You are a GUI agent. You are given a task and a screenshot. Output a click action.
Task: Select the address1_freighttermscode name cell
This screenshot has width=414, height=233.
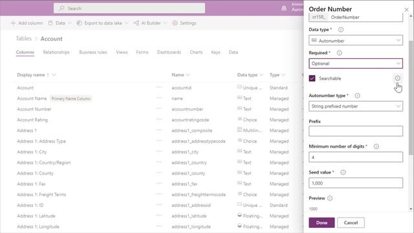199,195
